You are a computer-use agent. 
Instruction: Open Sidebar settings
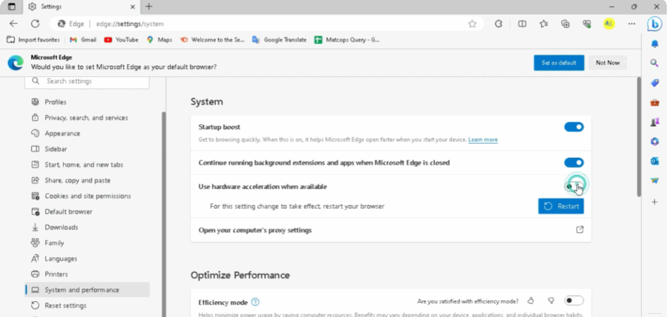click(87, 149)
